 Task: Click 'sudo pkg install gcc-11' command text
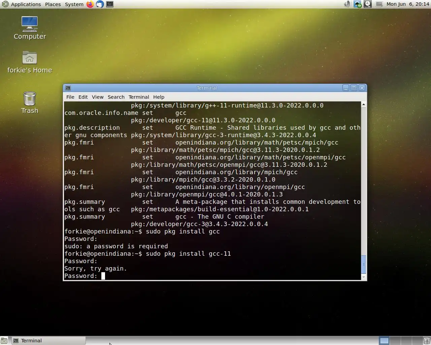pos(189,254)
